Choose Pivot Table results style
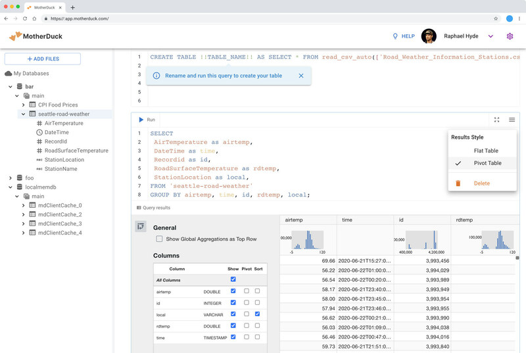The image size is (526, 353). (483, 163)
